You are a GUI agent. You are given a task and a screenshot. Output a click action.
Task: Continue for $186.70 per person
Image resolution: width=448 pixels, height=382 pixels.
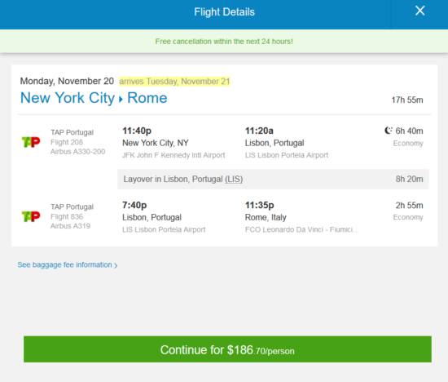pos(227,349)
